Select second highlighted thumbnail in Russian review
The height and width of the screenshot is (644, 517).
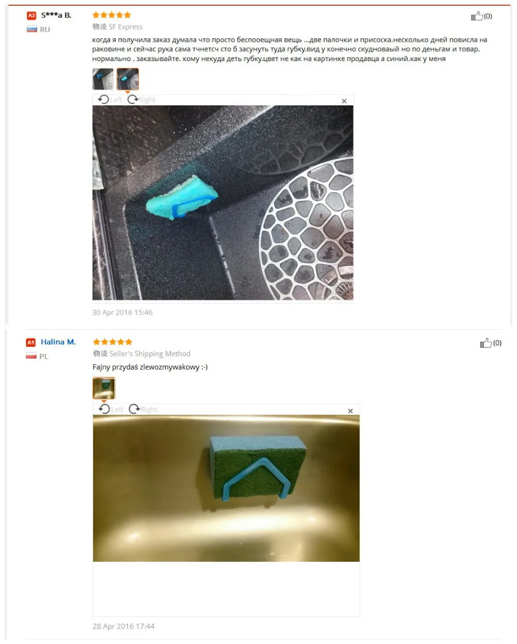[128, 79]
